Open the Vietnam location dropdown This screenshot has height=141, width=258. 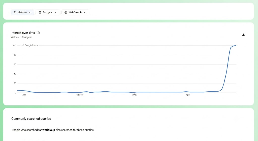(22, 12)
